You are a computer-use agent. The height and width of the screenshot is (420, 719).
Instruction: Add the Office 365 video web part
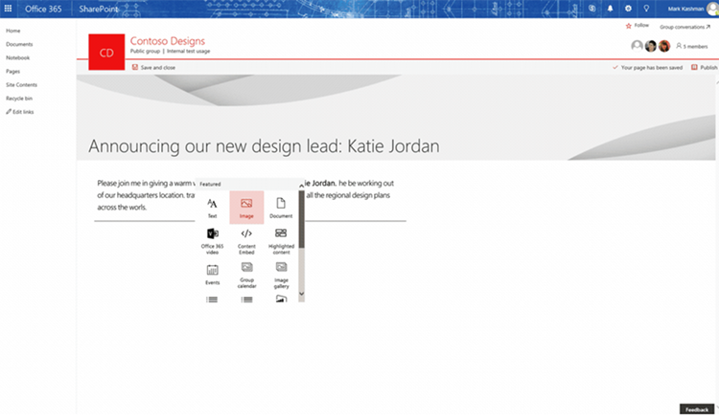point(212,241)
